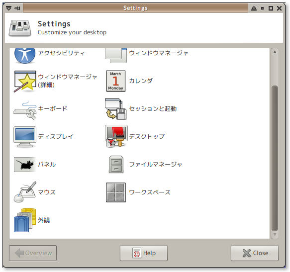
Task: Open the セッションと起動 session icon
Action: 116,109
